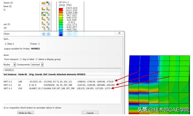193x116 pixels.
Task: Plot Material Orientations on Deformed Shape
Action: click(x=43, y=24)
